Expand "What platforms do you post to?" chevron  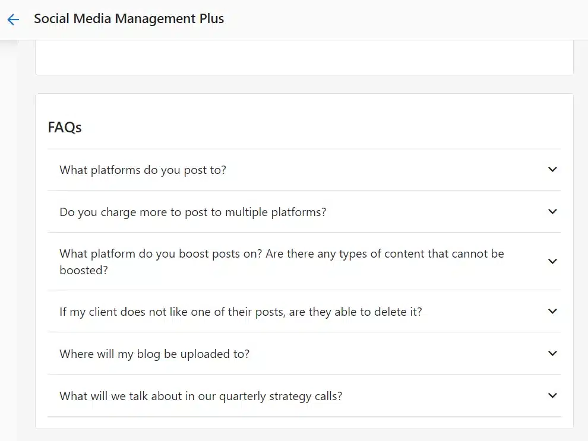point(552,169)
